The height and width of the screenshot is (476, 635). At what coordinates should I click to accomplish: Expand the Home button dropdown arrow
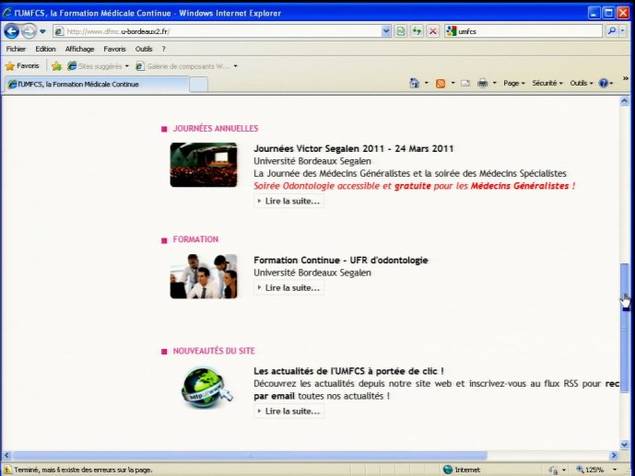pyautogui.click(x=426, y=83)
